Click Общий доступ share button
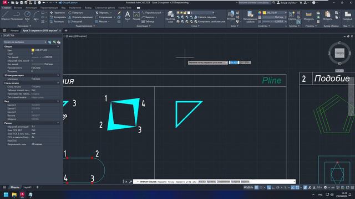The width and height of the screenshot is (355, 199). click(x=68, y=3)
